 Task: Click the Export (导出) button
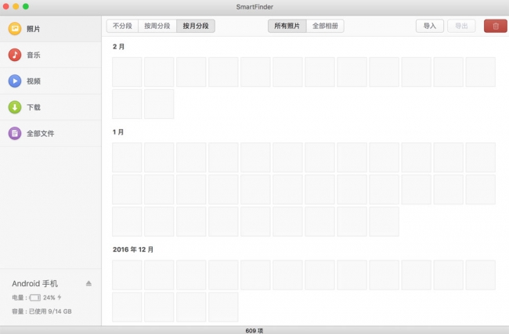pyautogui.click(x=460, y=26)
